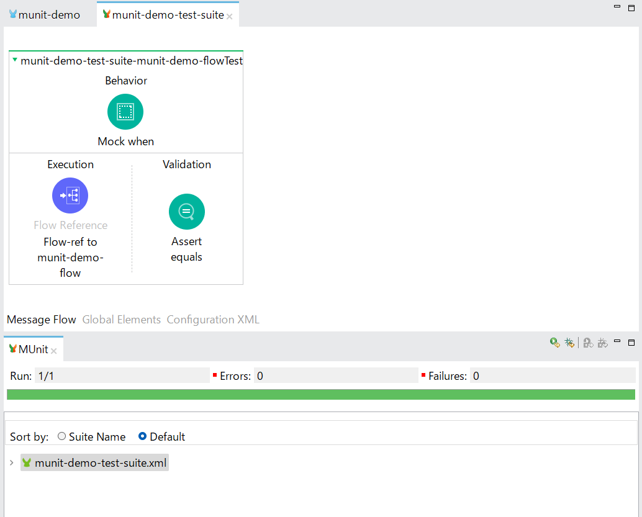Image resolution: width=642 pixels, height=517 pixels.
Task: Click the Errors count field
Action: point(336,375)
